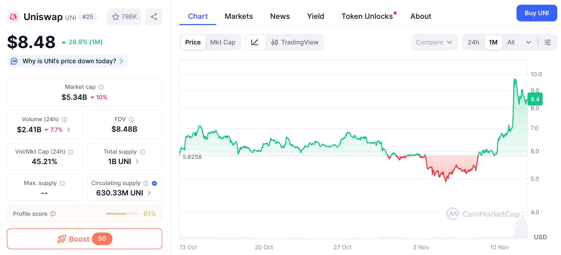Open TradingView candlestick chart view
Image resolution: width=561 pixels, height=255 pixels.
point(295,42)
